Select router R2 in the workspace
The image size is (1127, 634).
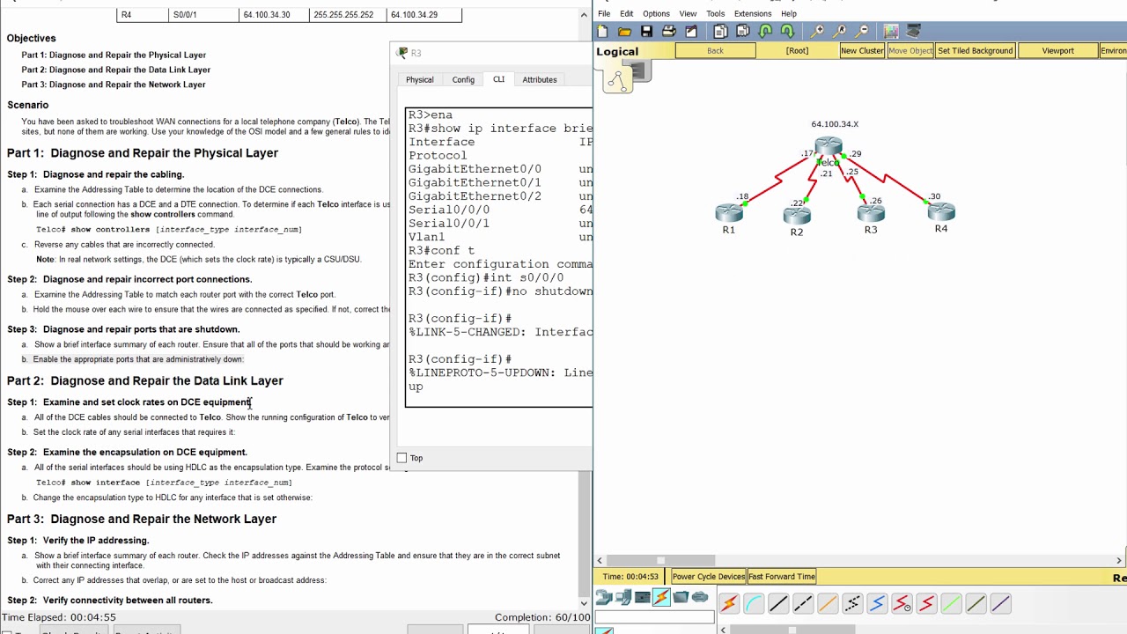point(797,215)
